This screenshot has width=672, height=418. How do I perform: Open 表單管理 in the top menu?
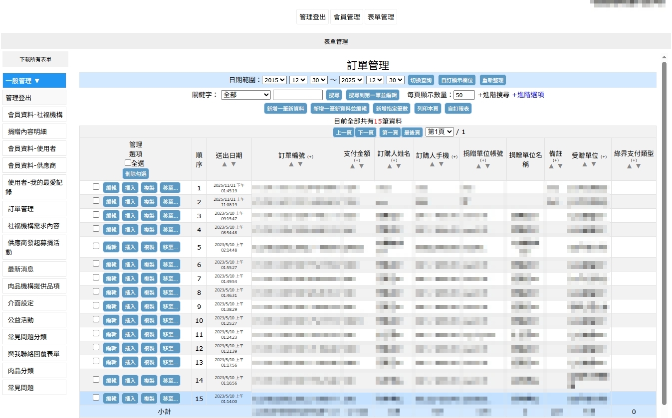click(381, 17)
